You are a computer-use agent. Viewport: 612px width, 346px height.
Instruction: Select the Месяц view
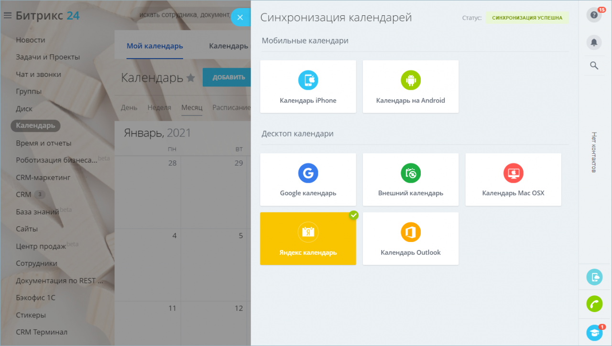coord(192,107)
